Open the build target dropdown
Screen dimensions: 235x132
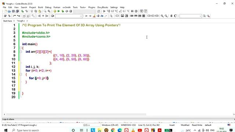point(84,11)
